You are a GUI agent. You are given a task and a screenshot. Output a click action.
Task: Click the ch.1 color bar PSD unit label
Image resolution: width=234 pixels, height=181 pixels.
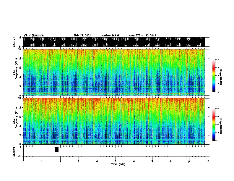pos(221,77)
